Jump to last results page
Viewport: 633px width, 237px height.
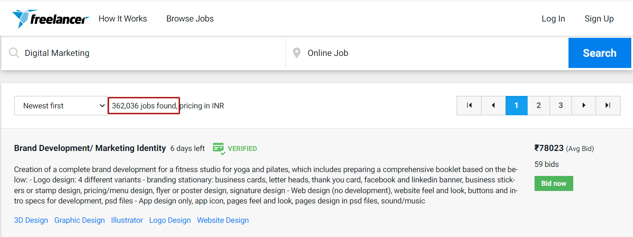point(608,105)
